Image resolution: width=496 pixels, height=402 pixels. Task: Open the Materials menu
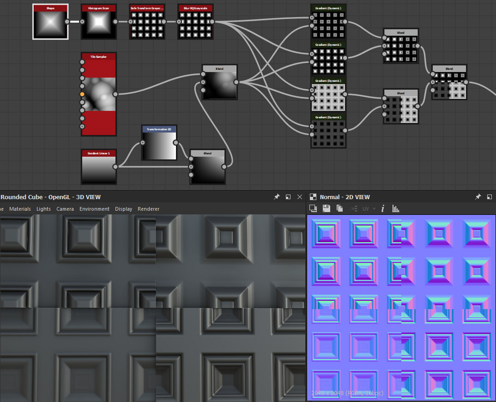pyautogui.click(x=20, y=209)
